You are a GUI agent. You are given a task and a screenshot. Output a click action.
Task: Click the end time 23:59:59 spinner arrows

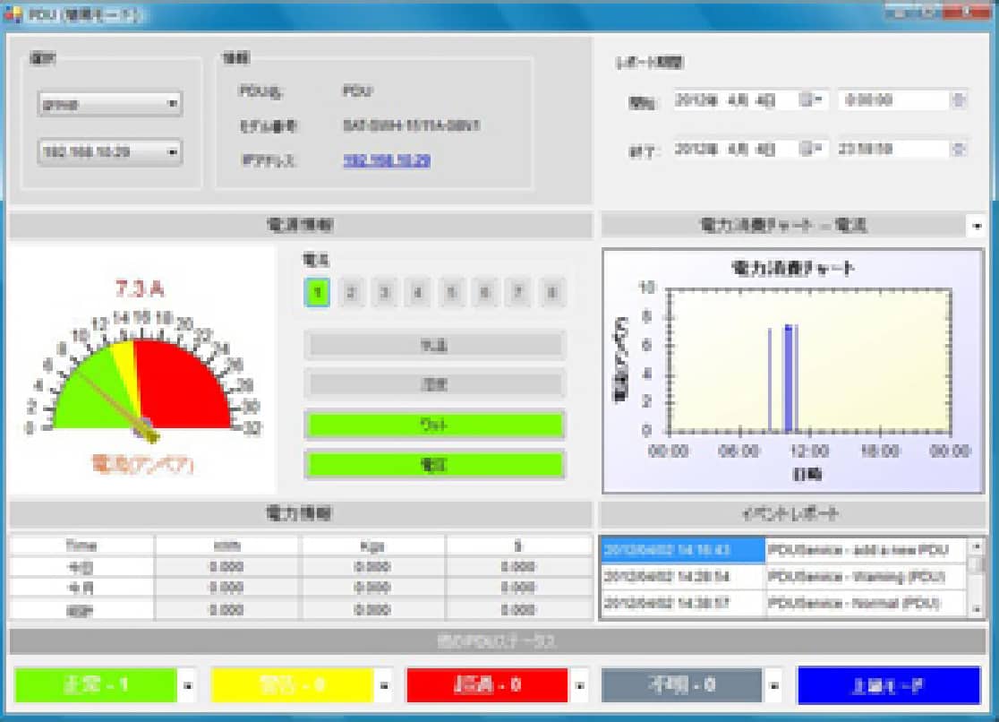pyautogui.click(x=958, y=150)
